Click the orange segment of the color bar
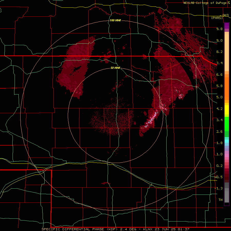 [x=227, y=87]
